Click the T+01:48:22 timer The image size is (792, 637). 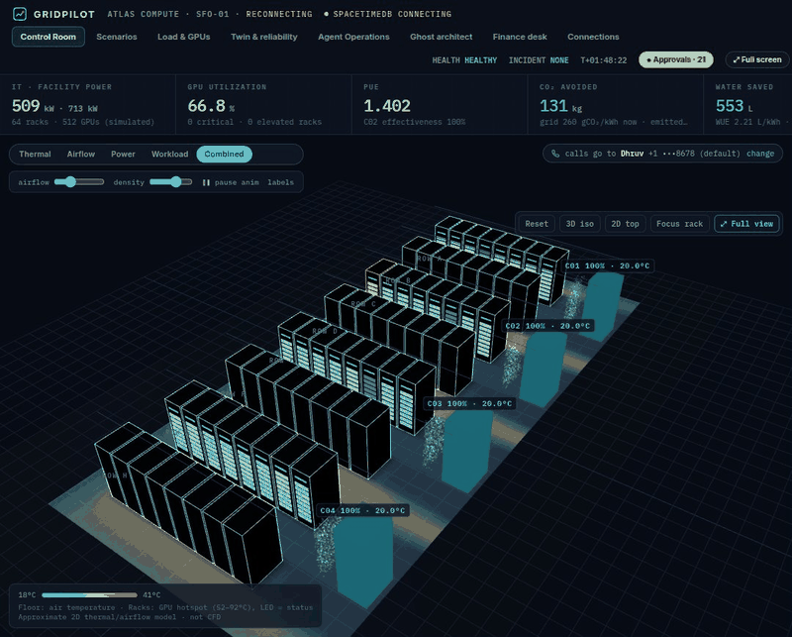click(604, 60)
